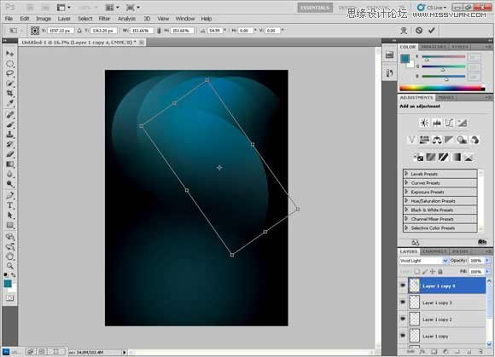Toggle lock image pixels brush icon

(x=425, y=271)
